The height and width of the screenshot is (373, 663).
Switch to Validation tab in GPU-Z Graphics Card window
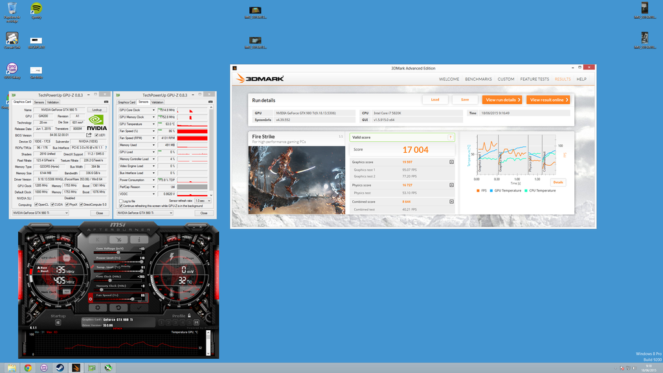tap(53, 102)
